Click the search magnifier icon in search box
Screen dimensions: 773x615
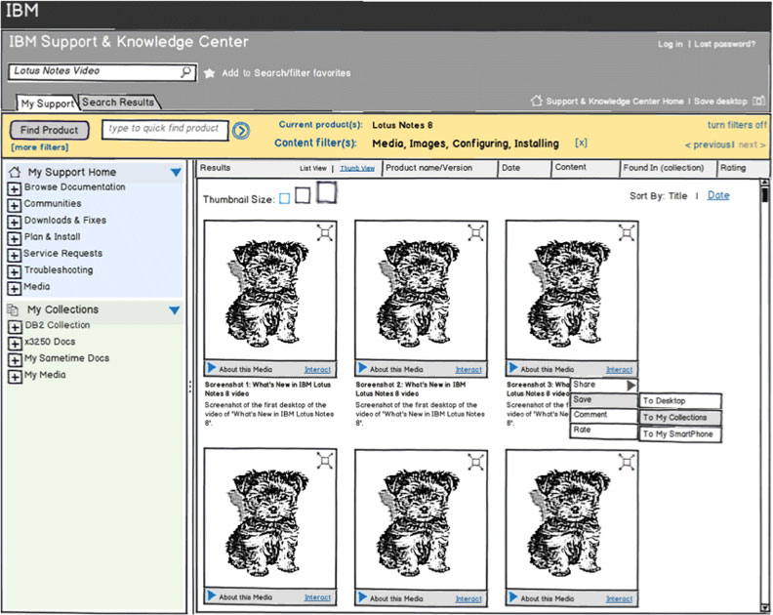click(185, 72)
